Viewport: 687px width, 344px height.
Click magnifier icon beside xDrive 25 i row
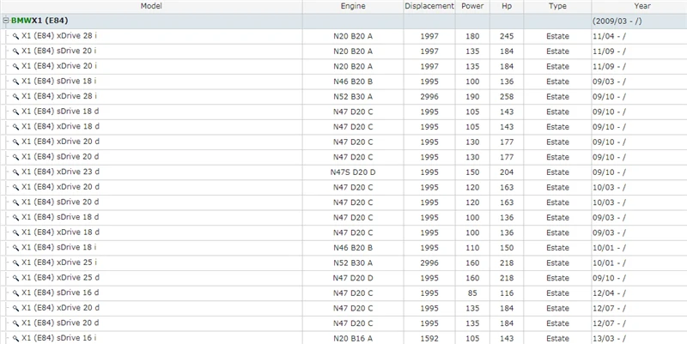coord(15,263)
